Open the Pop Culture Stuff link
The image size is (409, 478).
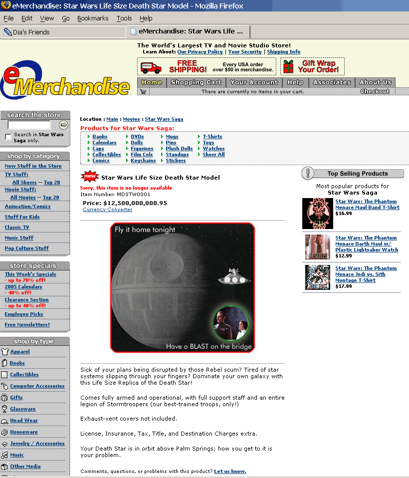tap(27, 248)
